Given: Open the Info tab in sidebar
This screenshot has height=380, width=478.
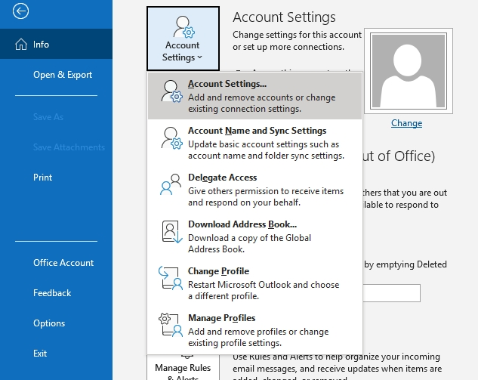Looking at the screenshot, I should click(56, 45).
